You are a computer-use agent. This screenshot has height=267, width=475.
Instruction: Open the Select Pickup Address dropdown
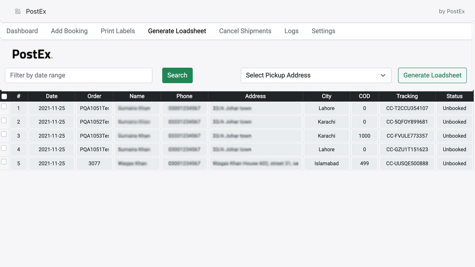pos(316,75)
